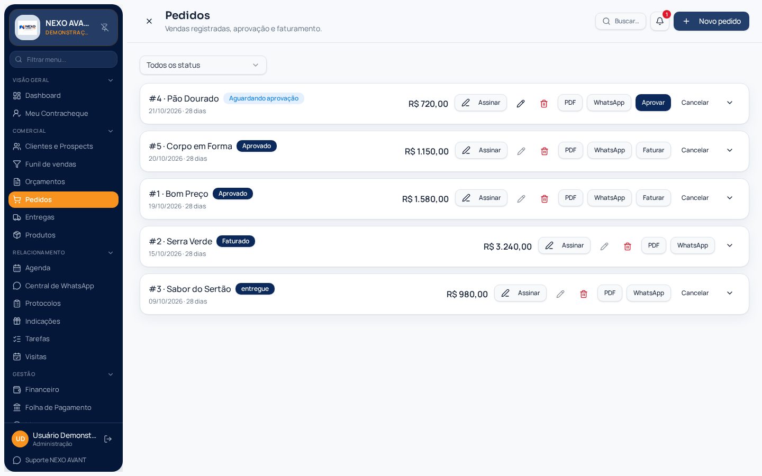Expand the Serra Verde order row
The image size is (762, 476).
pos(730,245)
